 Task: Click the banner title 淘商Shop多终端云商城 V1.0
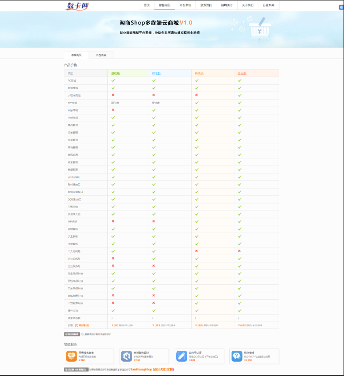pos(156,23)
